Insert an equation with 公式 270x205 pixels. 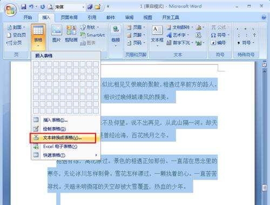(x=220, y=27)
